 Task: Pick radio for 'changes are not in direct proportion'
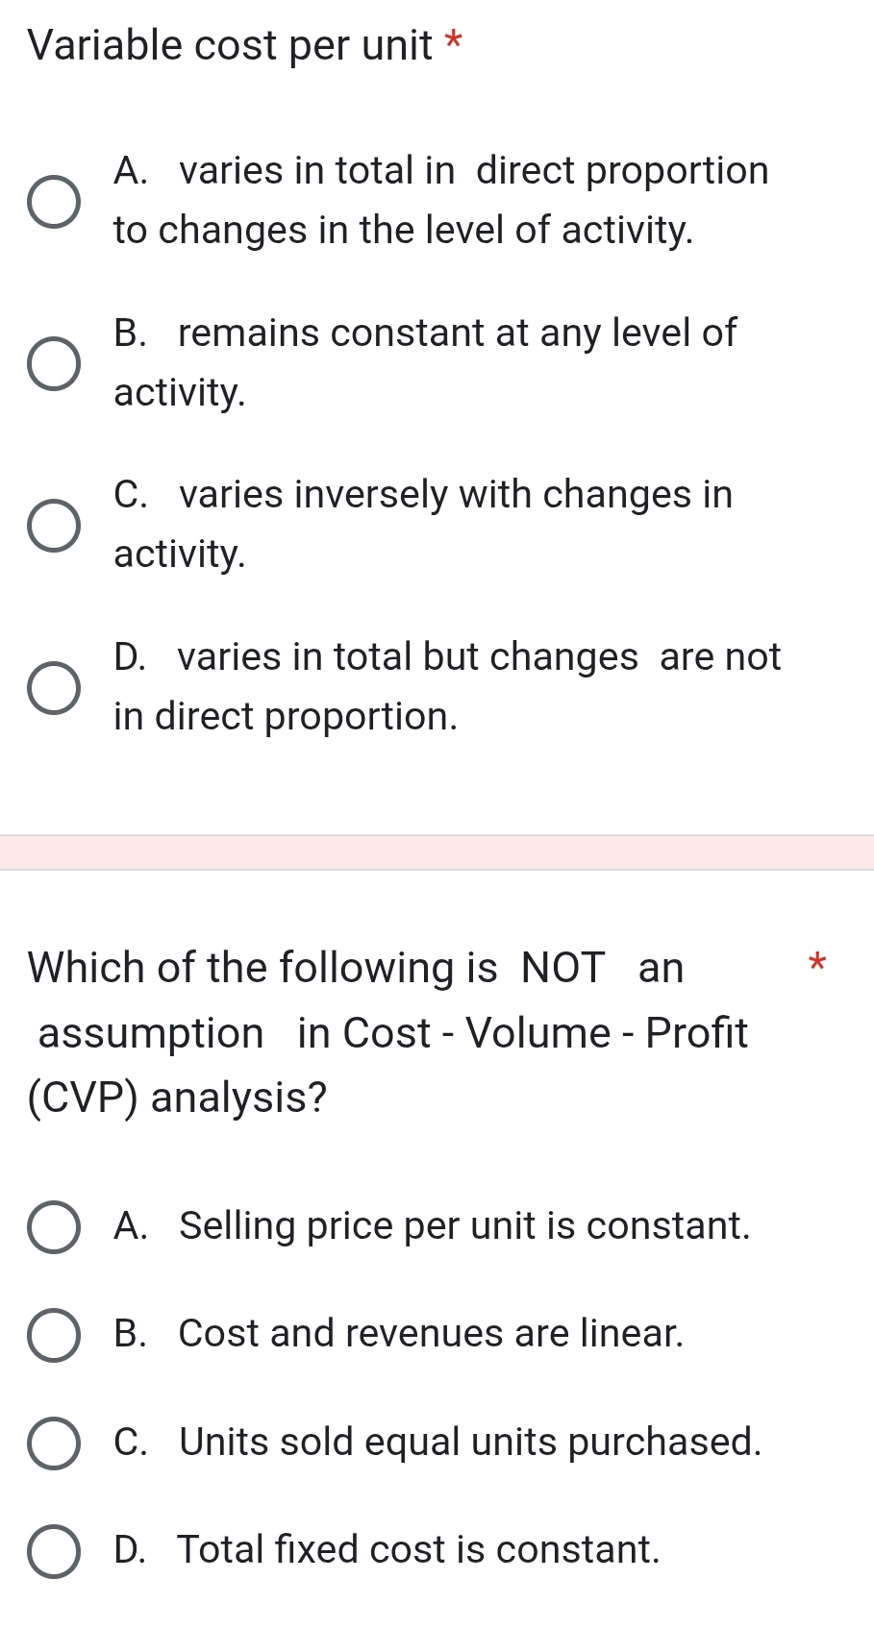pos(53,688)
